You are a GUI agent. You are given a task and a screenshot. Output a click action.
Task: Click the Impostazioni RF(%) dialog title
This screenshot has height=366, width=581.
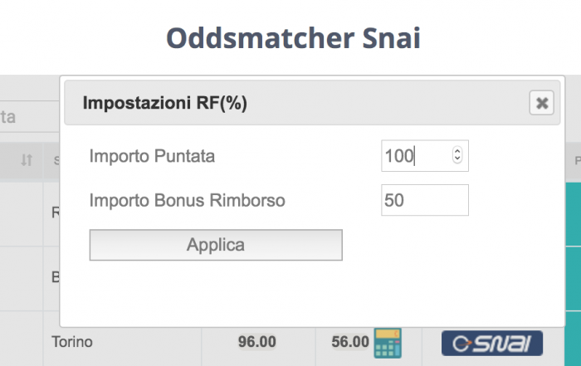pyautogui.click(x=165, y=103)
